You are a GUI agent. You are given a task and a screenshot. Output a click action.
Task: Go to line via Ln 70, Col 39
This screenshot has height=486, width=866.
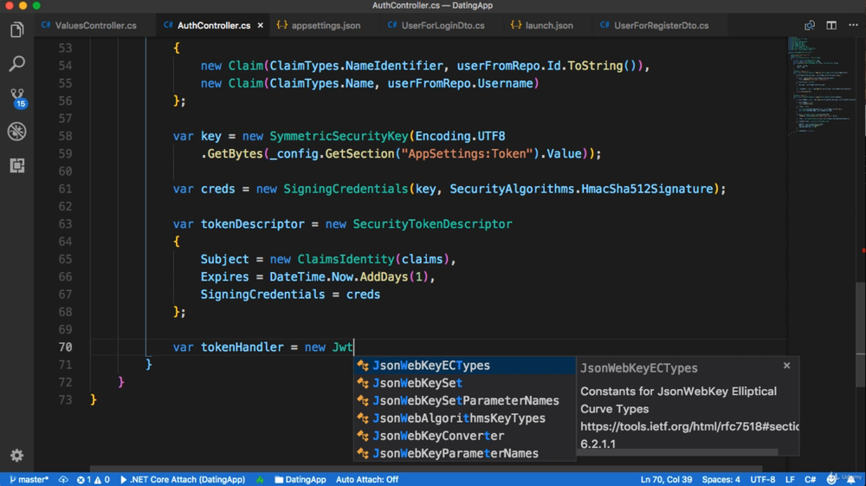point(666,479)
